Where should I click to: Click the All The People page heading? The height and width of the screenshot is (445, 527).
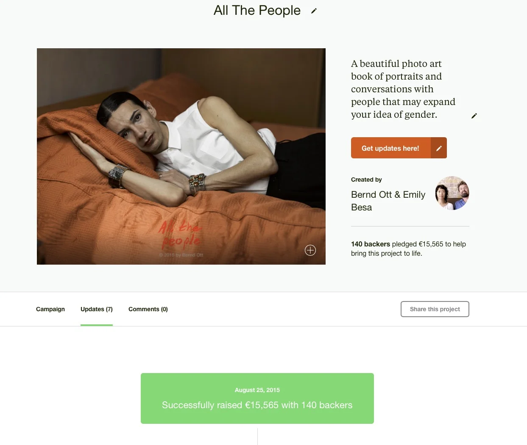(257, 10)
